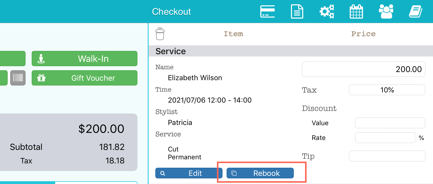This screenshot has height=184, width=433.
Task: Open the payment card icon in header
Action: (267, 11)
